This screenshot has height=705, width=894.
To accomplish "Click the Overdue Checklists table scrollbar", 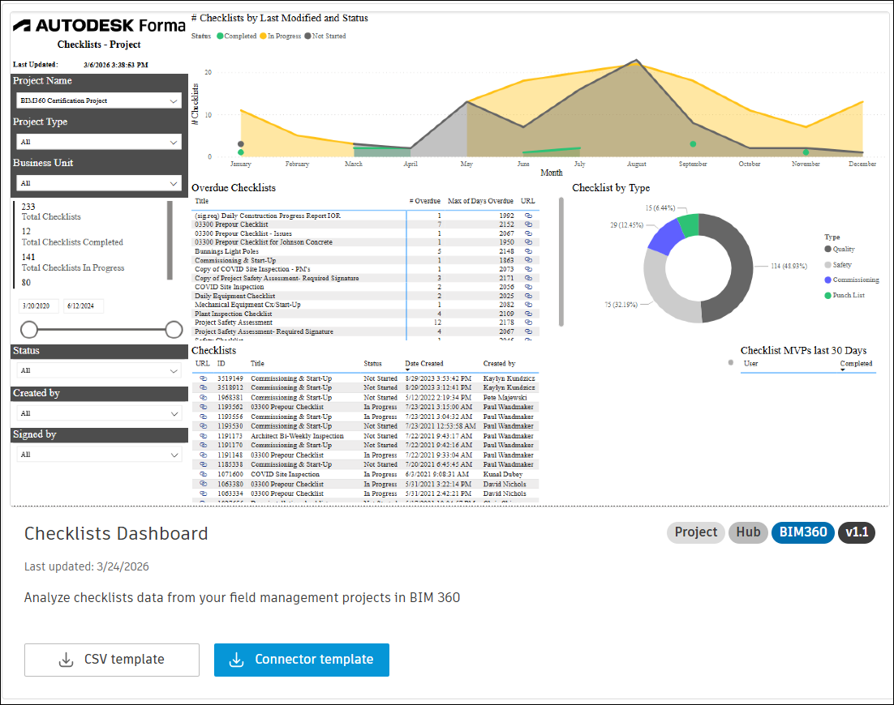I will (x=561, y=262).
